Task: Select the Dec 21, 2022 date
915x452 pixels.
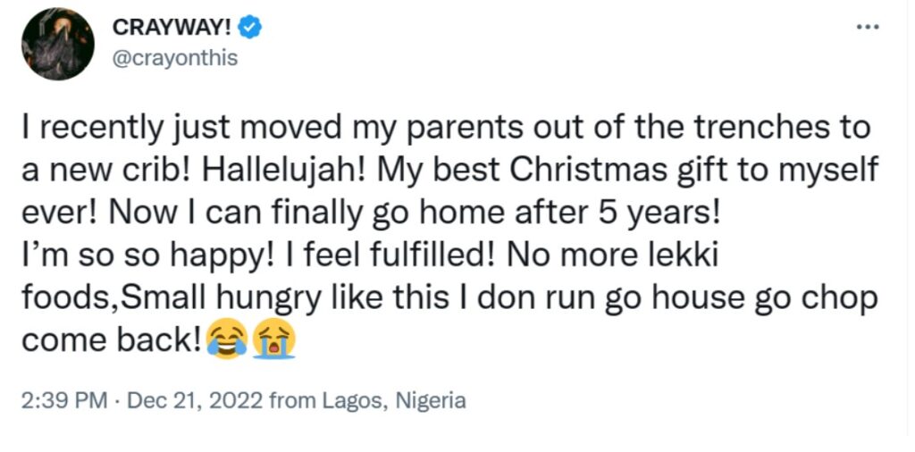Action: tap(195, 400)
